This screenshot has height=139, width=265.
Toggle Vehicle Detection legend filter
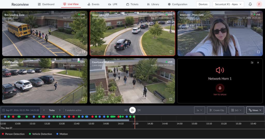point(40,134)
